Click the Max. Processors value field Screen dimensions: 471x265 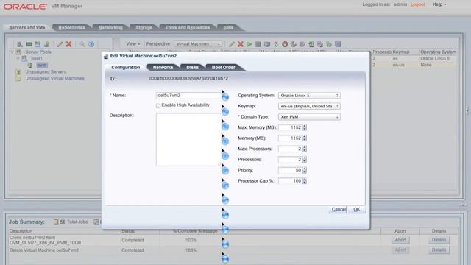click(290, 149)
